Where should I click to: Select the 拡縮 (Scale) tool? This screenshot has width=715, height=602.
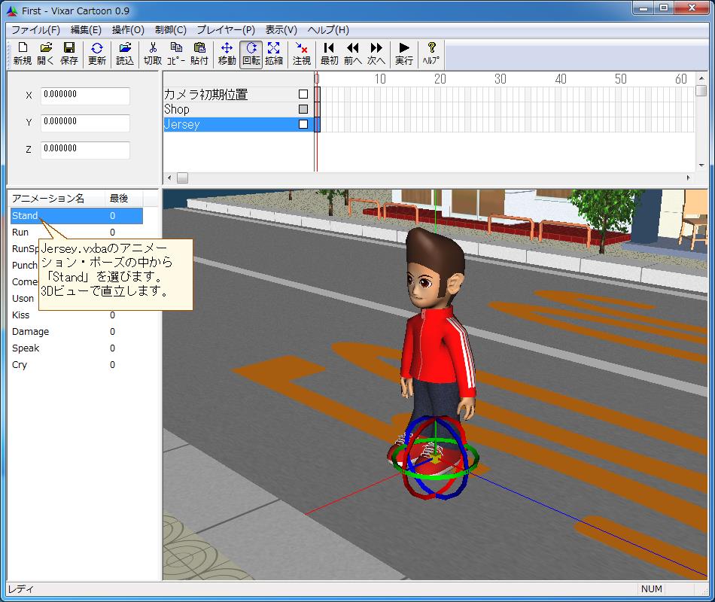click(x=274, y=53)
